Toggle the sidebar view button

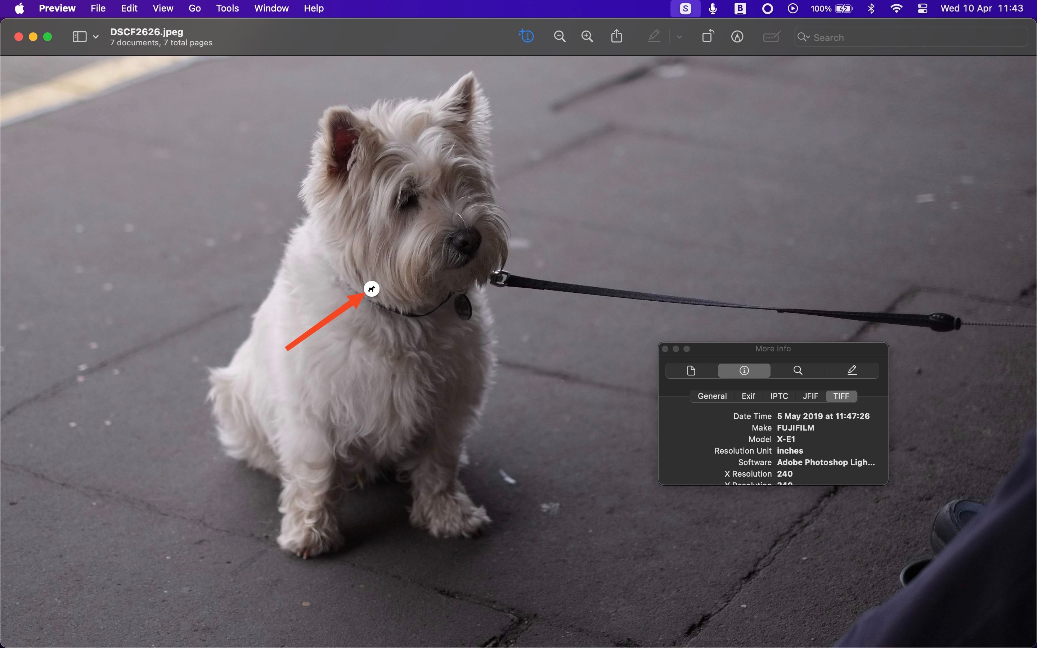click(79, 37)
